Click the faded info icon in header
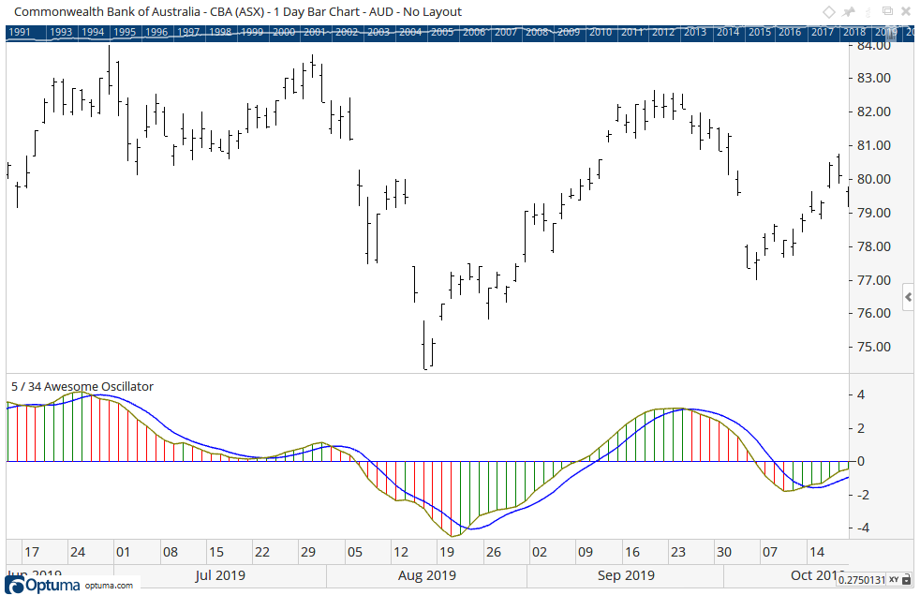Screen dimensions: 920x595 pyautogui.click(x=869, y=12)
